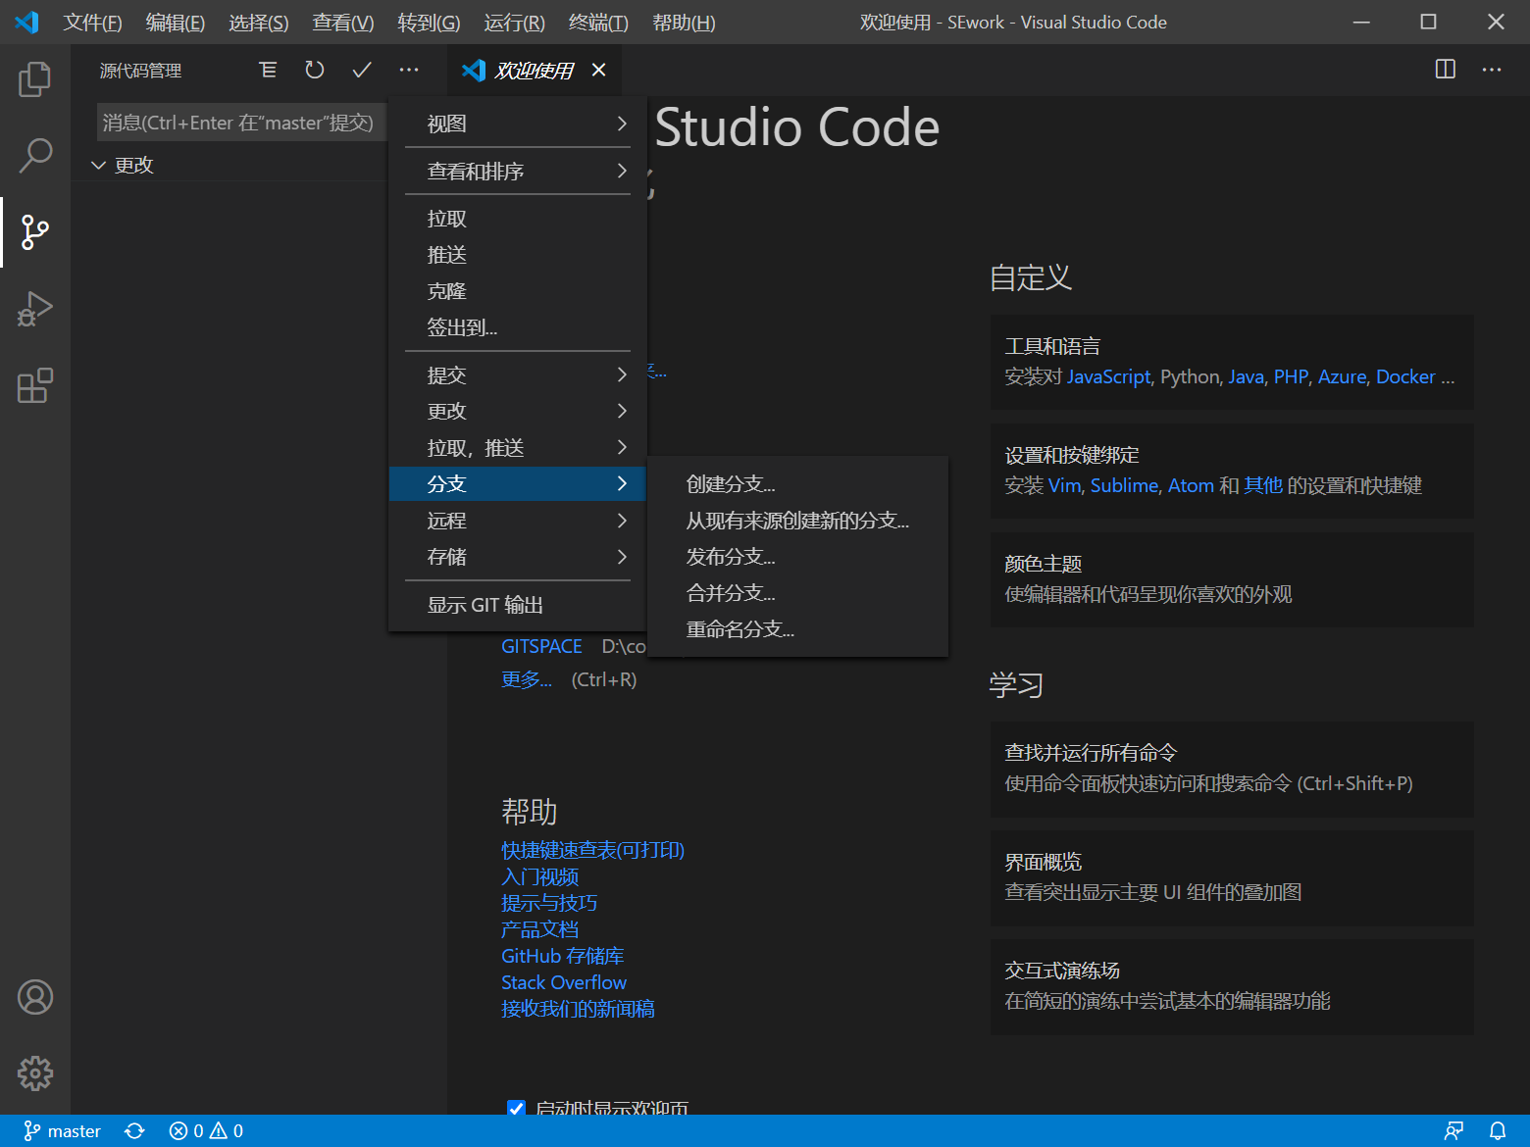Select 合并分支... in the submenu
Viewport: 1530px width, 1147px height.
tap(798, 592)
